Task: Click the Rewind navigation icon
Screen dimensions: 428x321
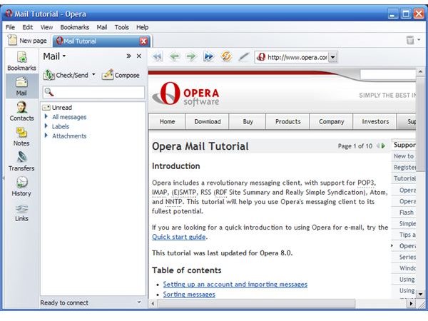Action: pos(158,57)
